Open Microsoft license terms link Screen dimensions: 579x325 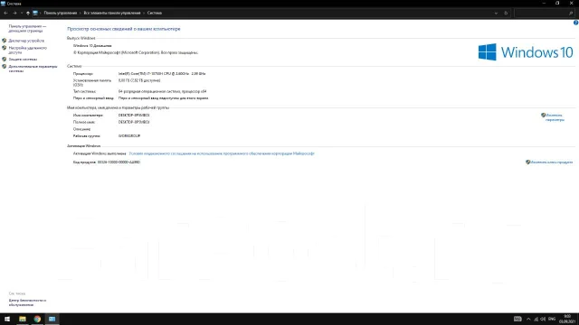pos(222,153)
